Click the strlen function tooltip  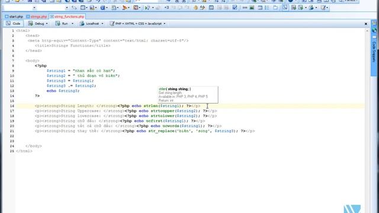[x=188, y=95]
